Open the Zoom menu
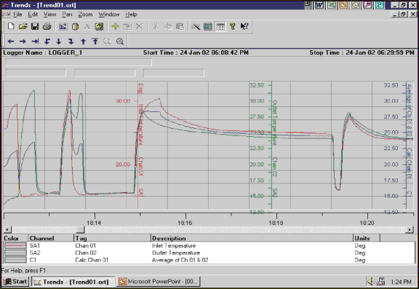 tap(85, 14)
